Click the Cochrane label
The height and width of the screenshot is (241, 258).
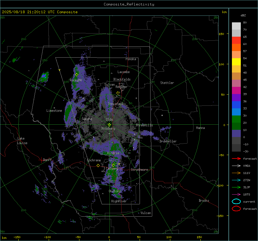94,160
